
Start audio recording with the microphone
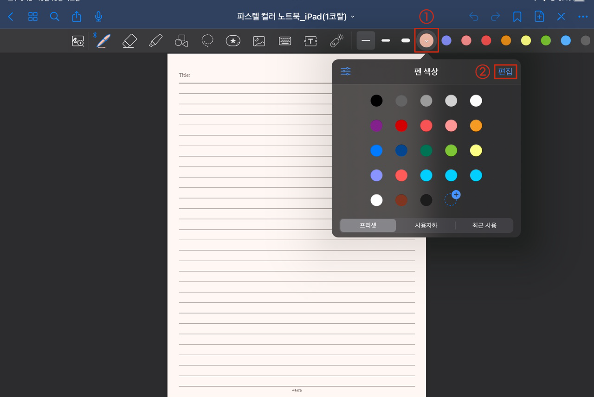[97, 16]
